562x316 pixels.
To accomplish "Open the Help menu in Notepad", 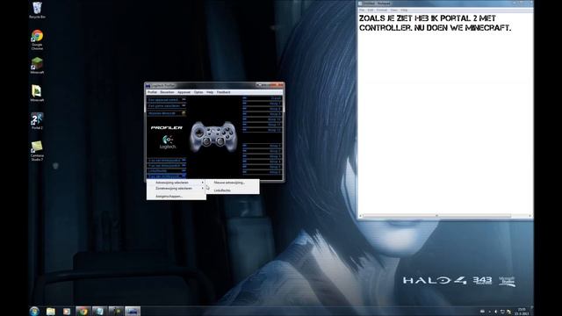I will tap(404, 10).
